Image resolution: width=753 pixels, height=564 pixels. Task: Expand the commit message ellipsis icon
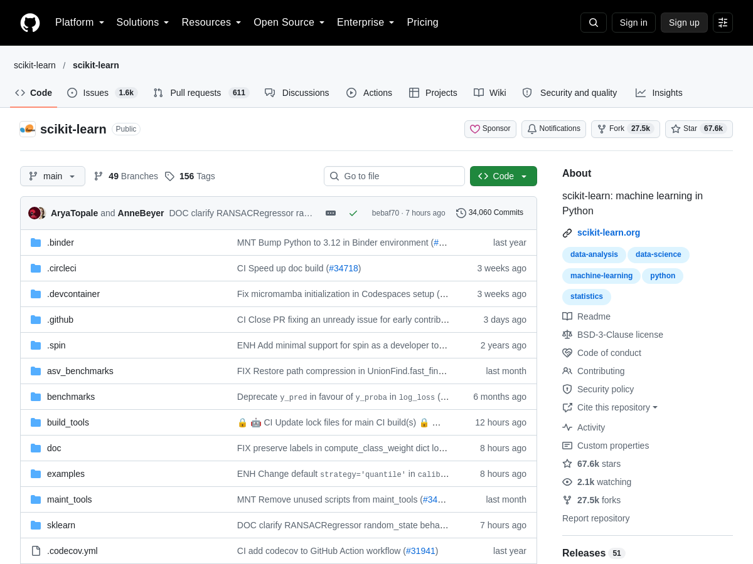pyautogui.click(x=331, y=213)
